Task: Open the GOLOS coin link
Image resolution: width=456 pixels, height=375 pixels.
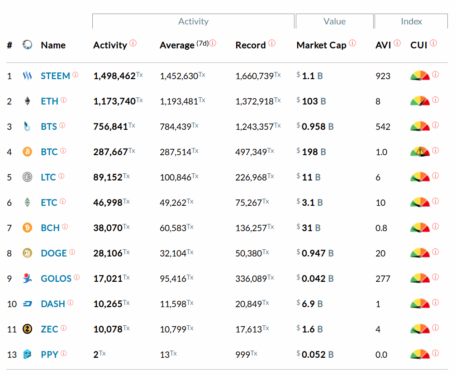Action: (x=56, y=279)
